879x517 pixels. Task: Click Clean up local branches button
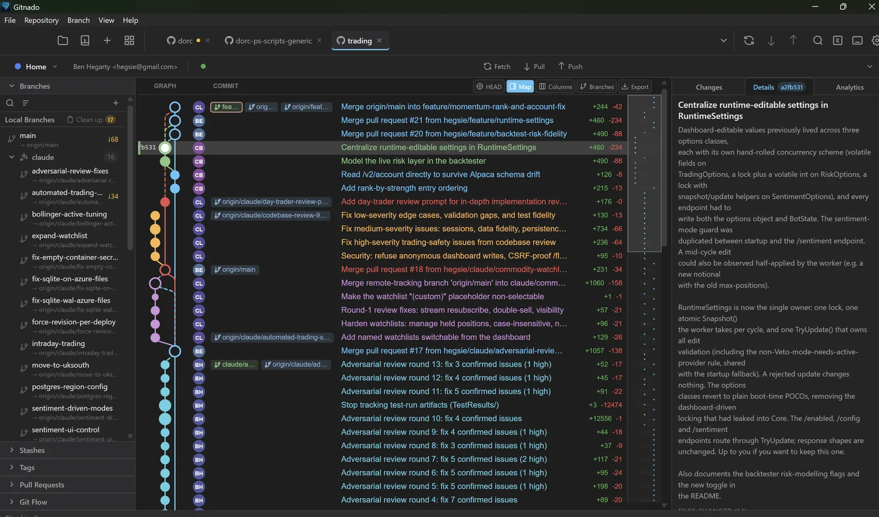[91, 120]
